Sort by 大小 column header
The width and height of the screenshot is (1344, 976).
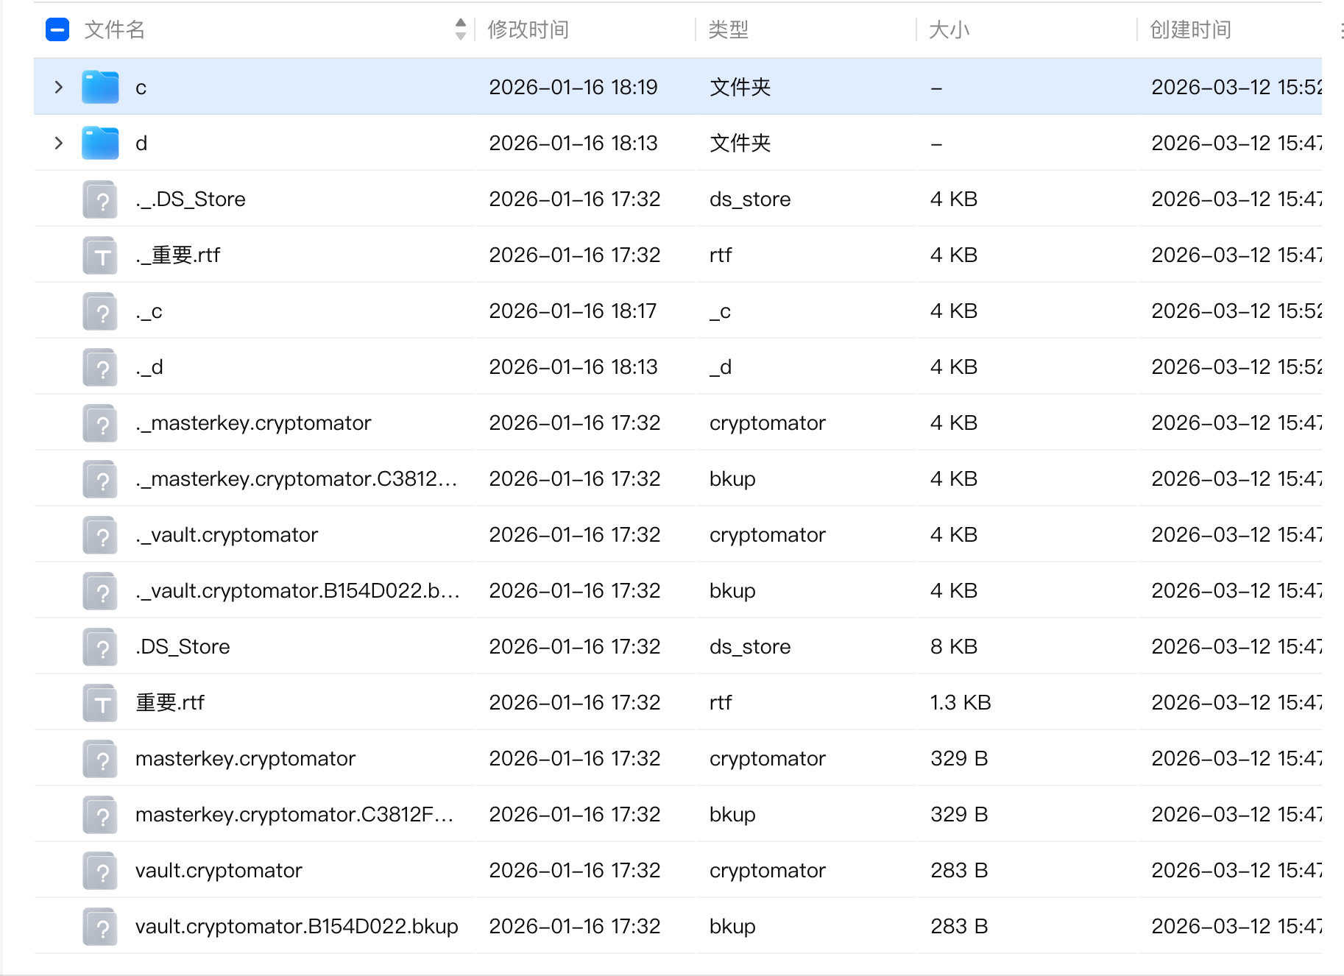tap(949, 29)
